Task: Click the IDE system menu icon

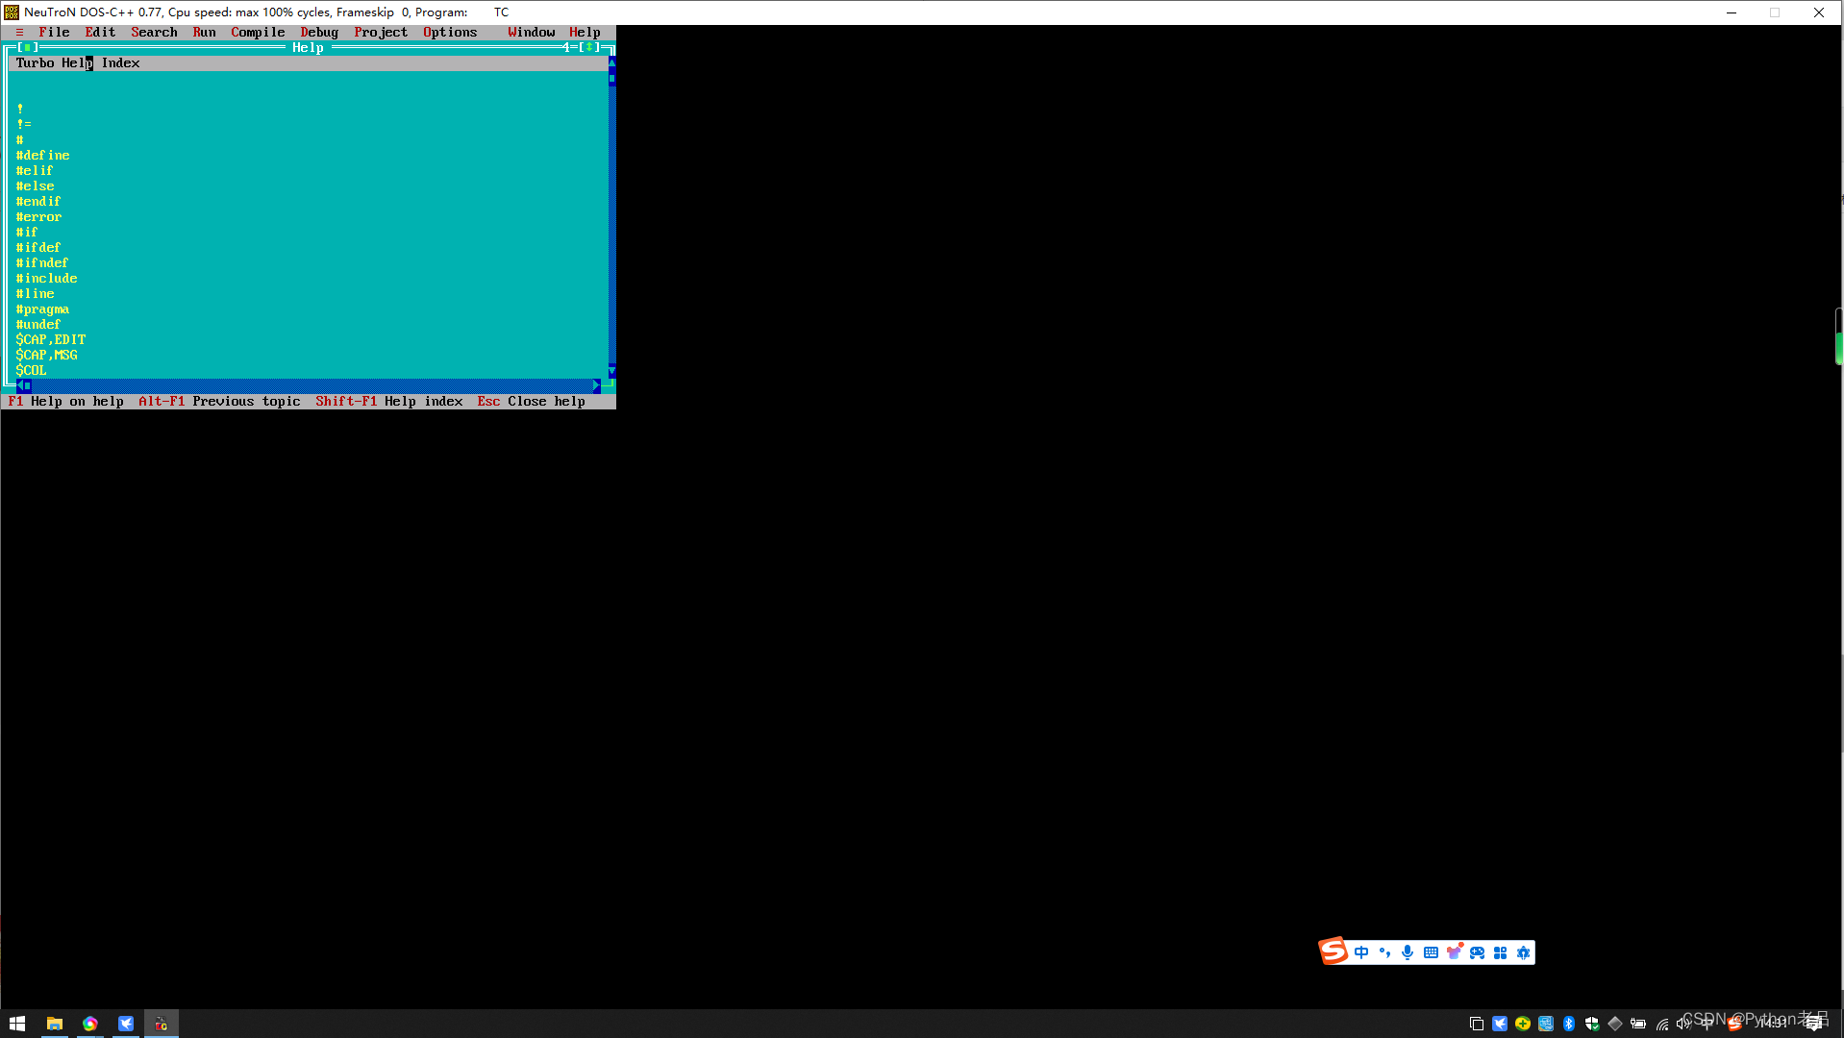Action: 19,32
